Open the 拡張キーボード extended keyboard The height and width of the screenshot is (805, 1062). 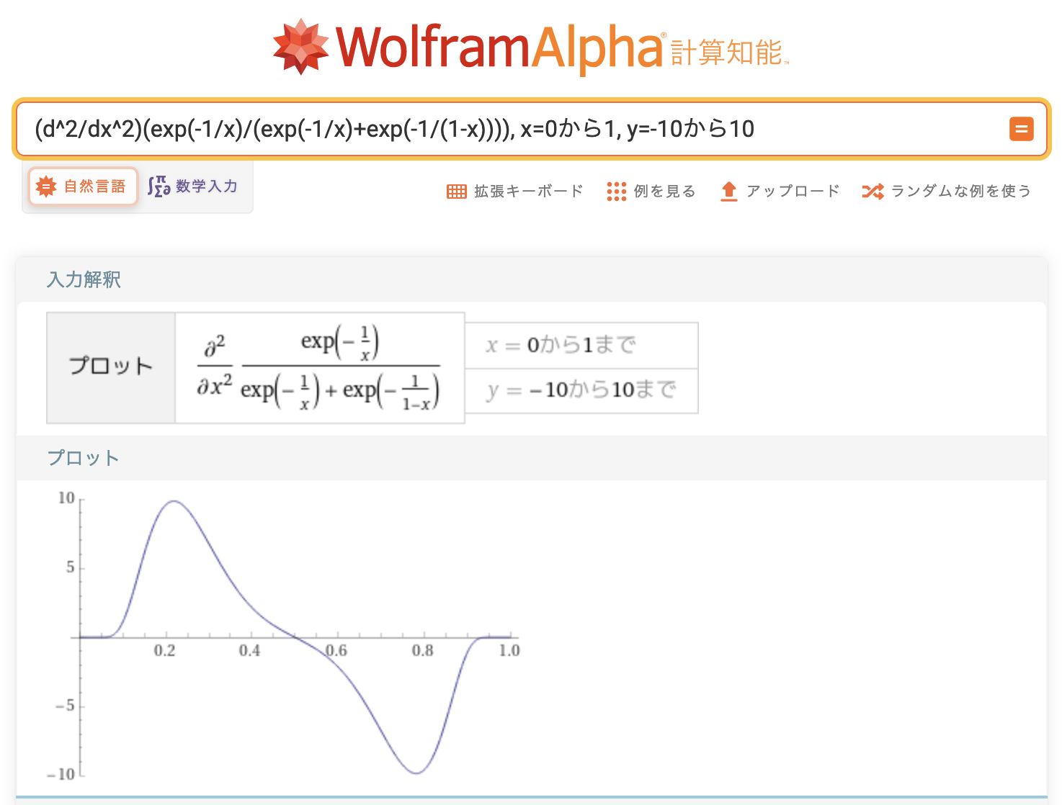pyautogui.click(x=515, y=192)
